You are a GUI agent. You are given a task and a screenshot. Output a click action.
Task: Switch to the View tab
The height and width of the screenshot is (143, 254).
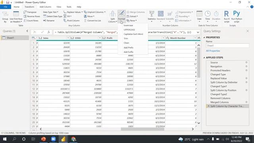pos(59,7)
